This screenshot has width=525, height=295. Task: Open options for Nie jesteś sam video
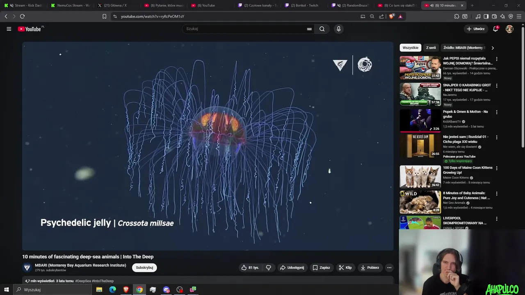click(497, 137)
